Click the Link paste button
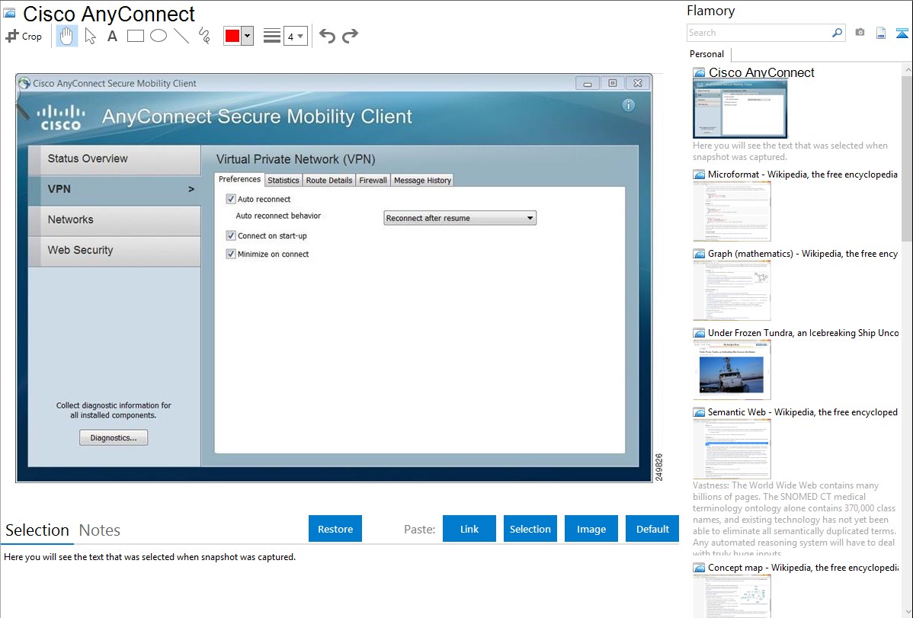 469,529
